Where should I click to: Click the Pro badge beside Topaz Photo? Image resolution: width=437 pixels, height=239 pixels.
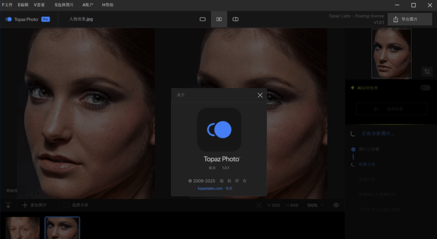point(45,19)
